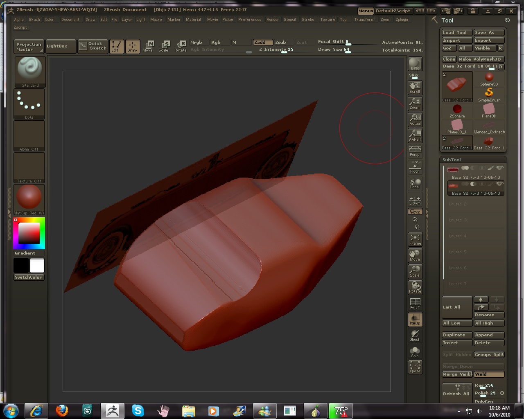Screen dimensions: 524x419
Task: Select Move mode in top toolbar
Action: (148, 46)
